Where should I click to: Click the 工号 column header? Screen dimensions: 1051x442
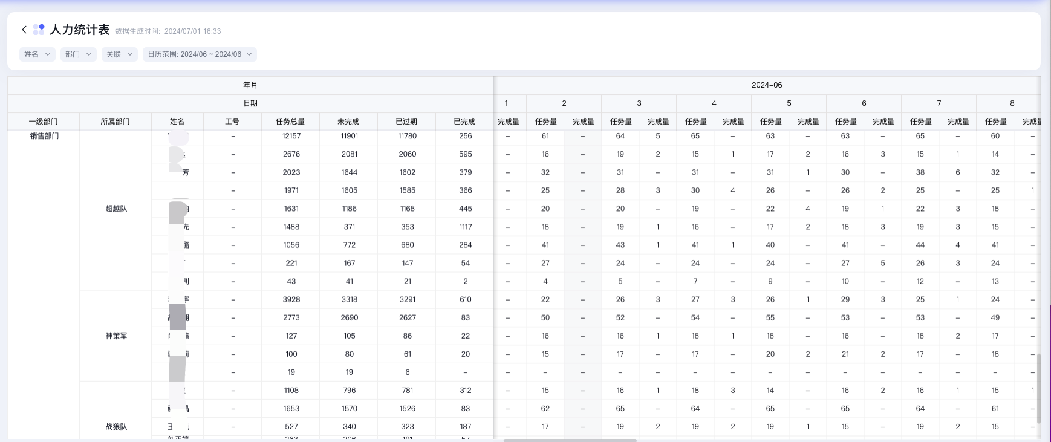(232, 122)
